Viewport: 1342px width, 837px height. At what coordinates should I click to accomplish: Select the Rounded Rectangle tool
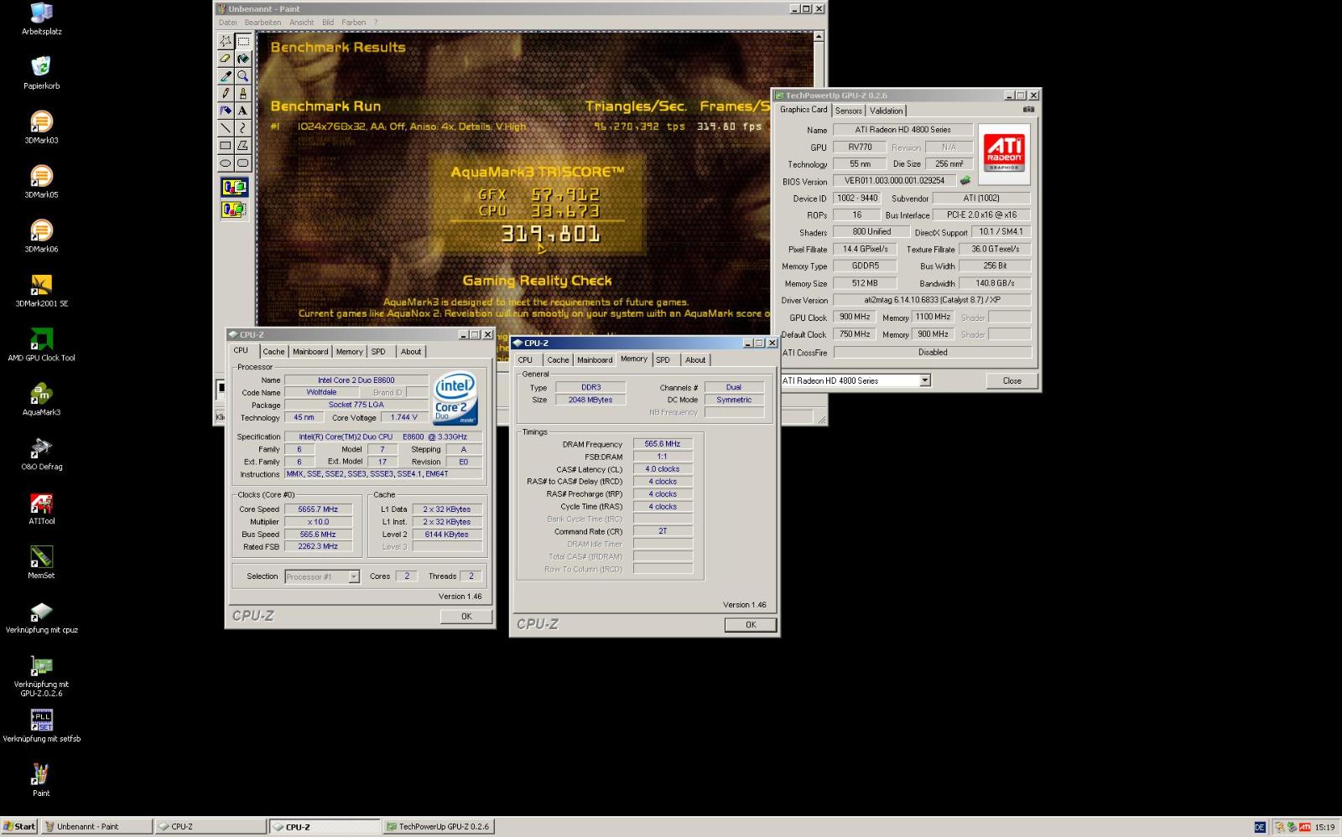pyautogui.click(x=242, y=163)
